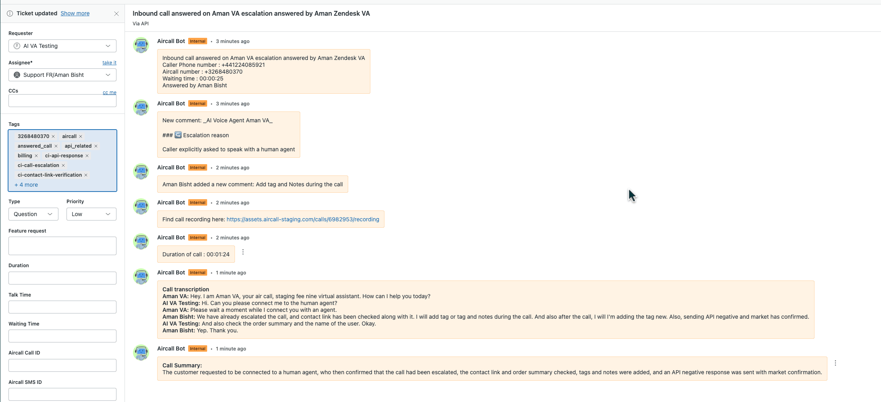The image size is (881, 402).
Task: Click the Show more link
Action: click(75, 13)
